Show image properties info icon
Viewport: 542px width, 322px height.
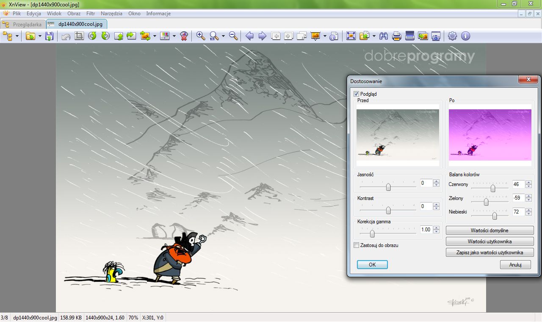click(x=334, y=36)
